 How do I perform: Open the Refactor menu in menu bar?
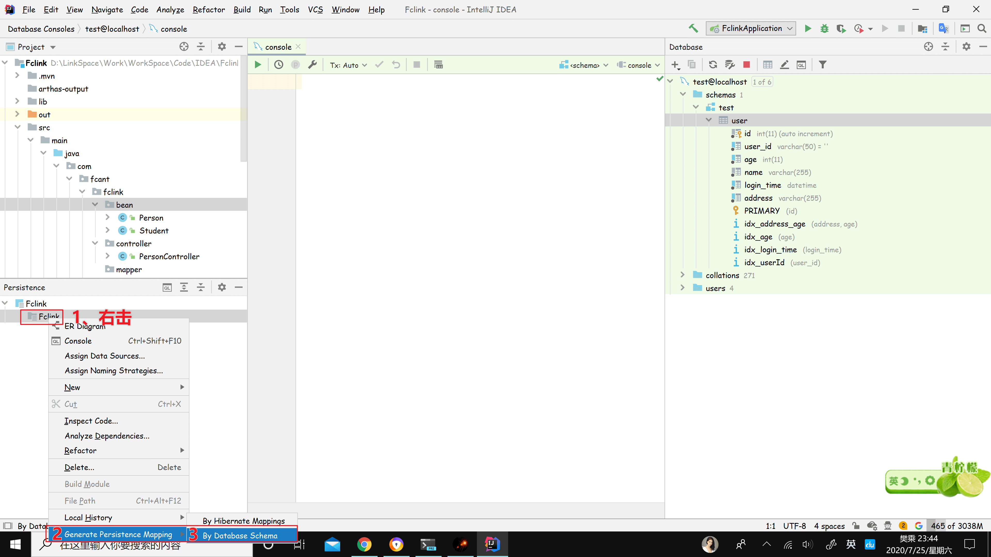(x=209, y=10)
